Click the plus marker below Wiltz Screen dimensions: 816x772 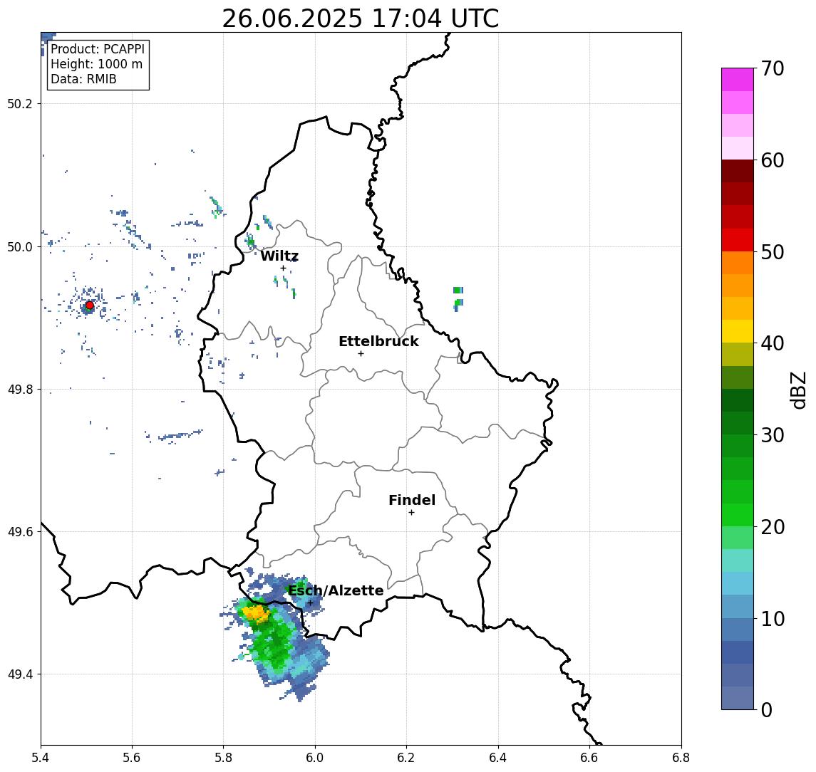(x=283, y=268)
